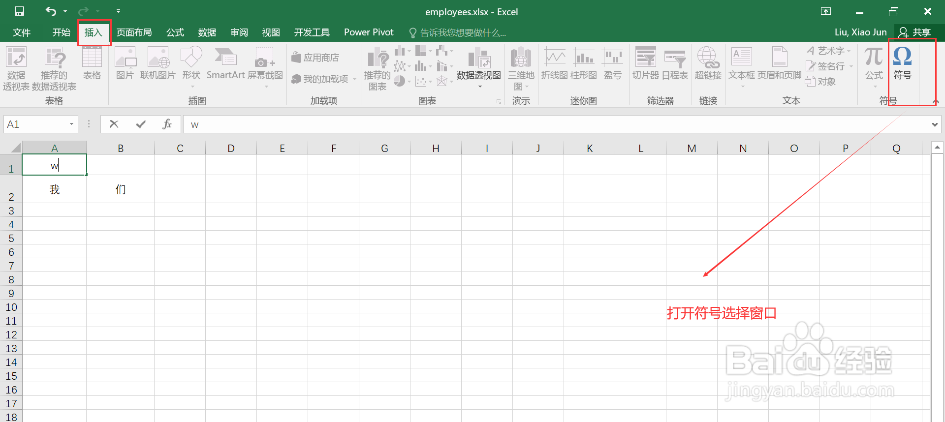Switch to the 页面布局 ribbon tab
This screenshot has width=945, height=422.
134,32
